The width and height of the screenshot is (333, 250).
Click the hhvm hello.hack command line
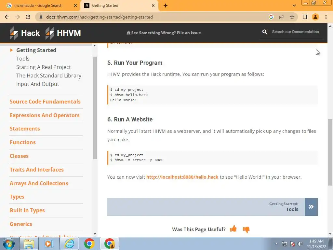129,95
